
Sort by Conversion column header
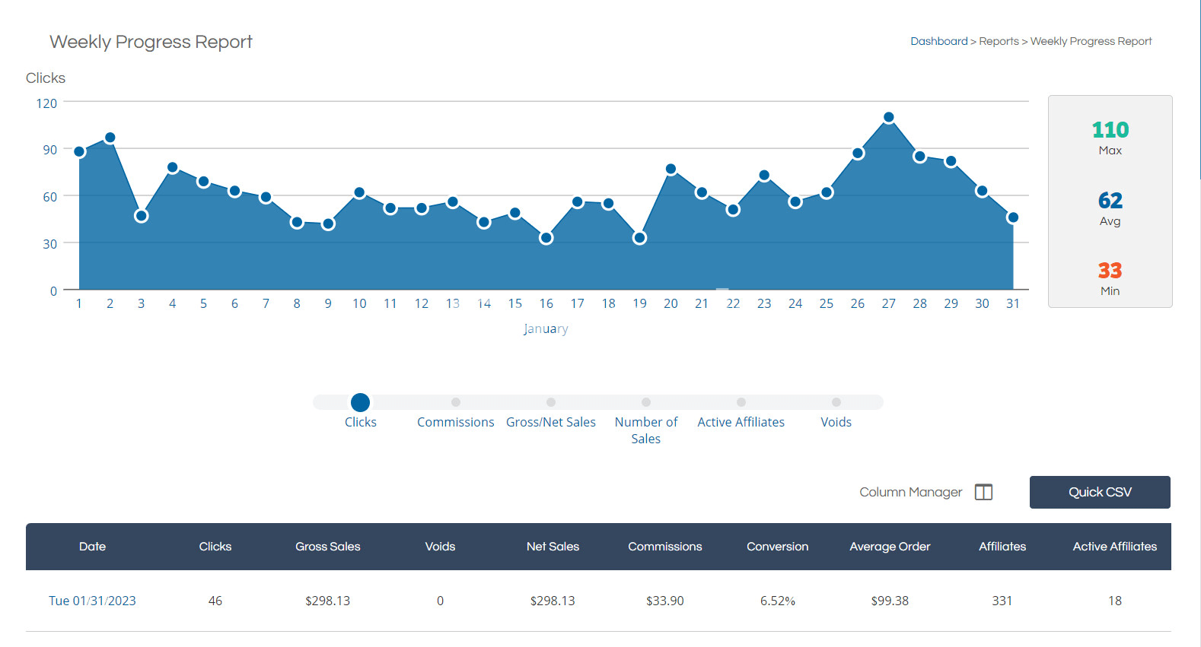(x=777, y=547)
